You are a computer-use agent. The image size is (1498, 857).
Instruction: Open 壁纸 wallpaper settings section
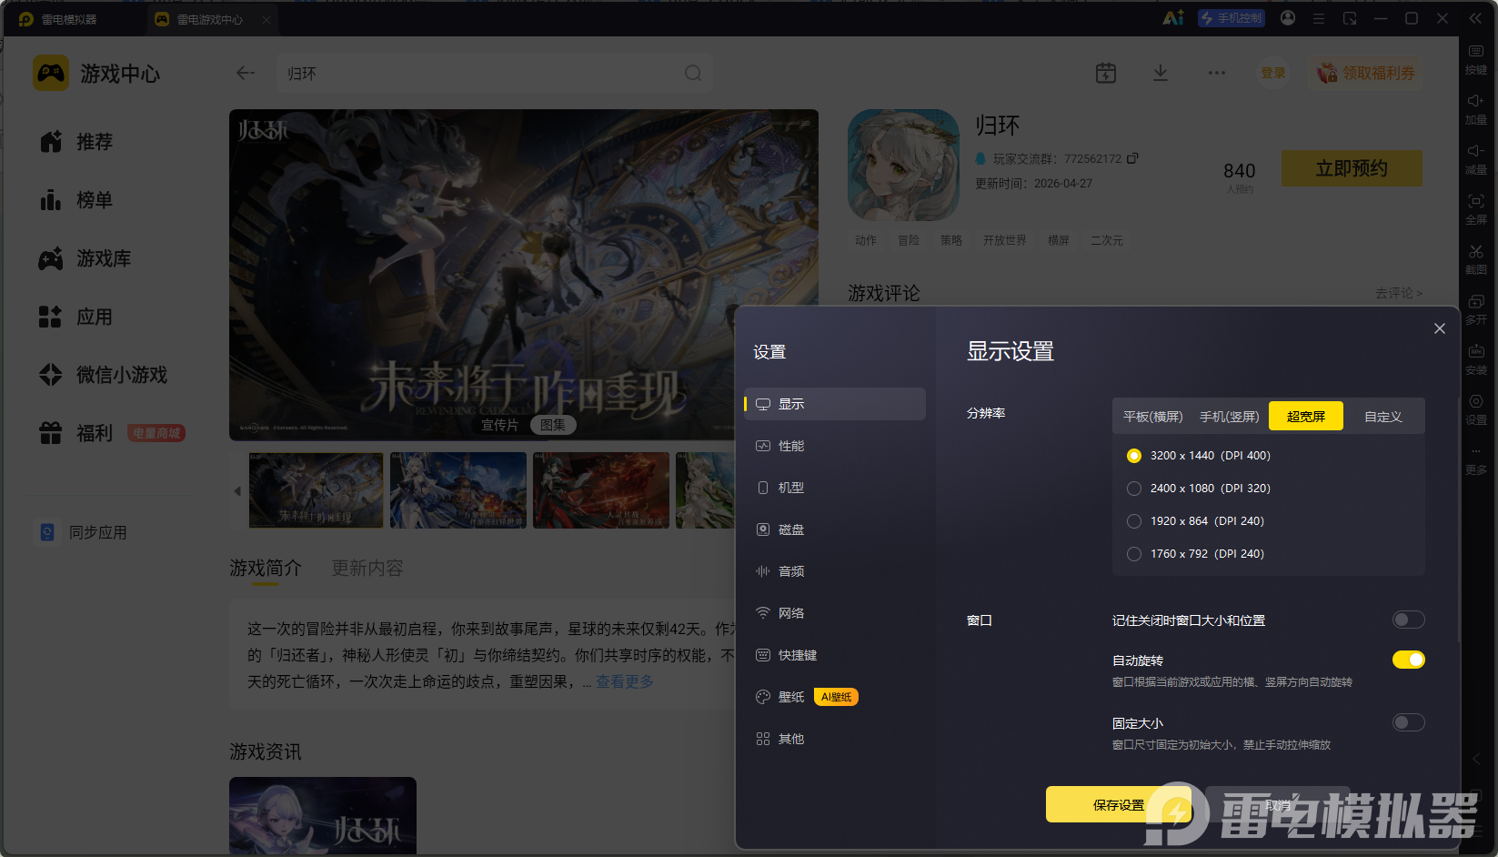pyautogui.click(x=835, y=697)
